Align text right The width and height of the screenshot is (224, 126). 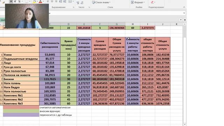pos(56,1)
